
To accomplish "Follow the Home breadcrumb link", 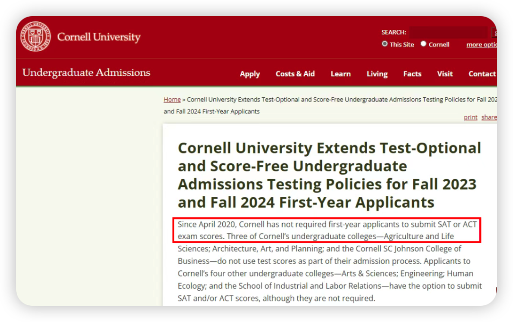I will pyautogui.click(x=172, y=100).
